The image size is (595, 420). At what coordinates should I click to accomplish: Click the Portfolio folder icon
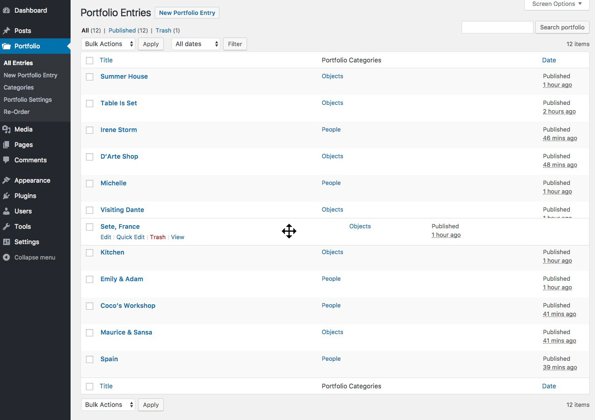pos(6,46)
